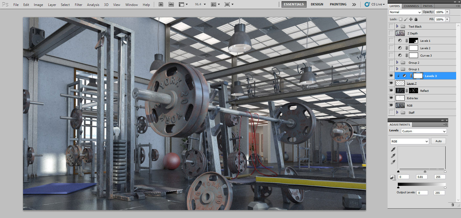The width and height of the screenshot is (461, 218).
Task: Launch Adobe Bridge from the Br icon
Action: [161, 5]
